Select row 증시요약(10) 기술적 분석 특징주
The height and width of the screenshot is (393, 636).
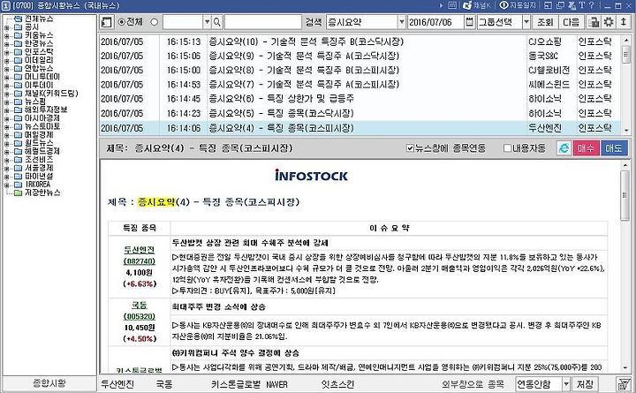coord(360,42)
